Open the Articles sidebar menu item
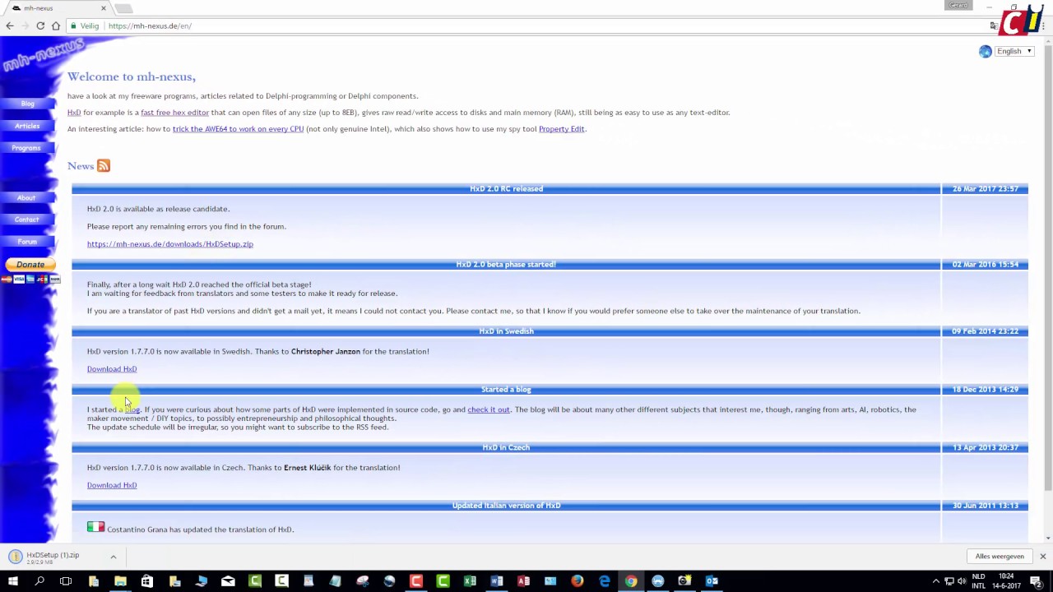The height and width of the screenshot is (592, 1053). click(x=27, y=126)
